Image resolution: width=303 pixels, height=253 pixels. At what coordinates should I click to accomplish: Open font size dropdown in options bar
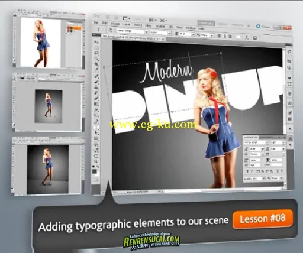click(x=193, y=34)
